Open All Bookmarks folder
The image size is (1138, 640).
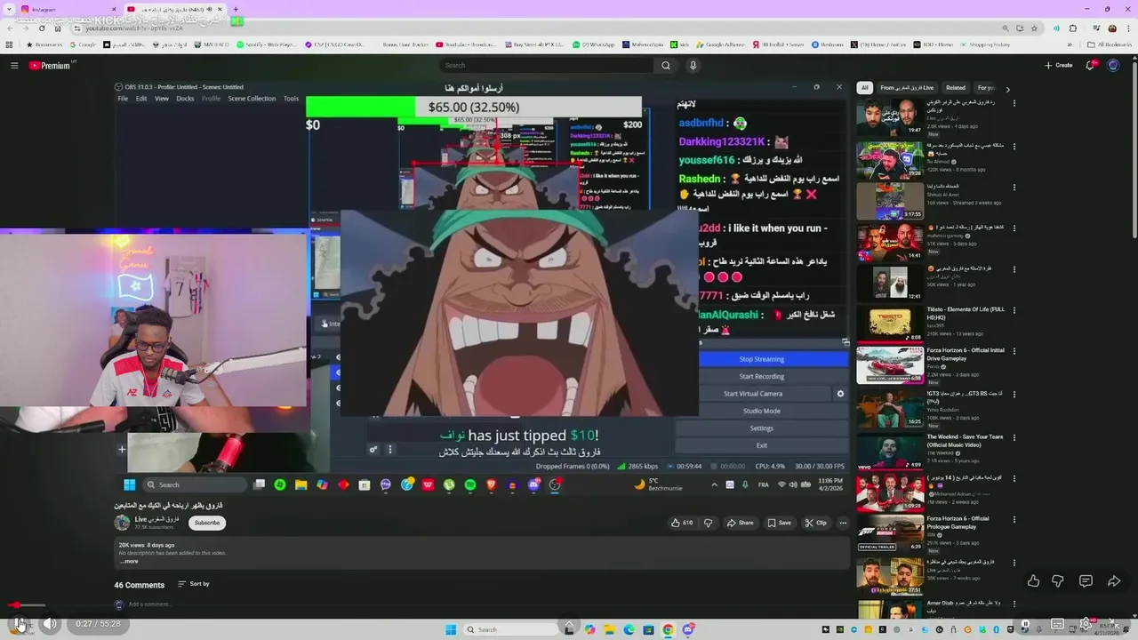[x=1110, y=44]
